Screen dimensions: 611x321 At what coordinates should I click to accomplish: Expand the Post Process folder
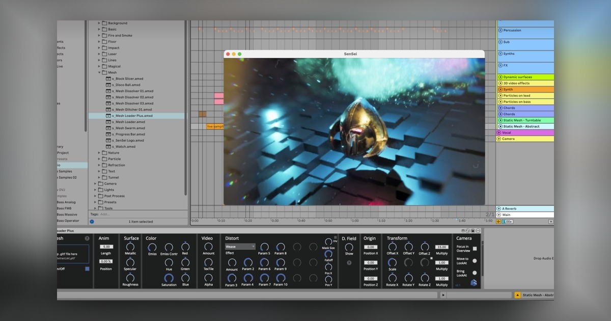coord(95,196)
